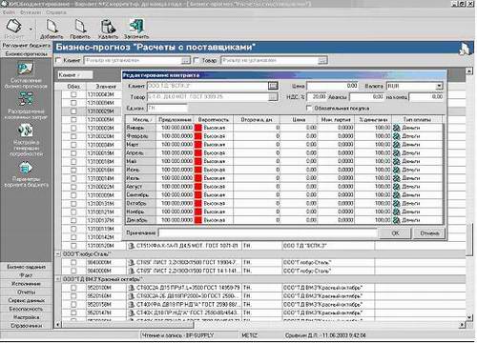Open the Сервис данных sidebar section
477x343 pixels.
click(27, 300)
